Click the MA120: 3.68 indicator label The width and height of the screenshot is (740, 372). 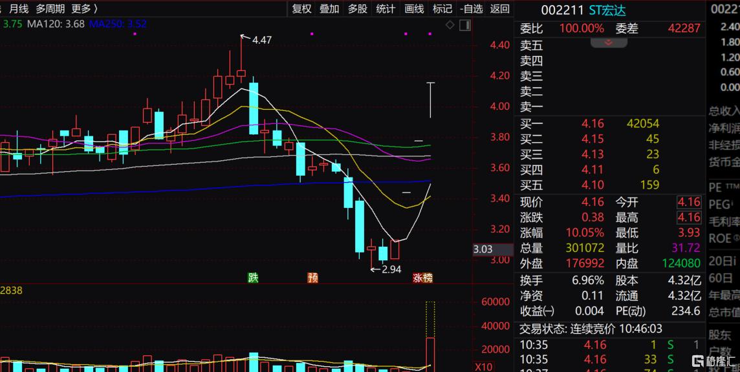pyautogui.click(x=56, y=24)
